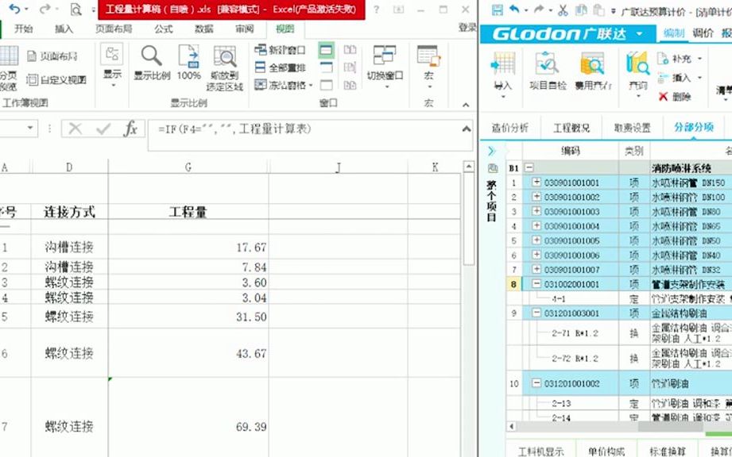
Task: Click the Excel redo arrow icon
Action: (x=45, y=9)
